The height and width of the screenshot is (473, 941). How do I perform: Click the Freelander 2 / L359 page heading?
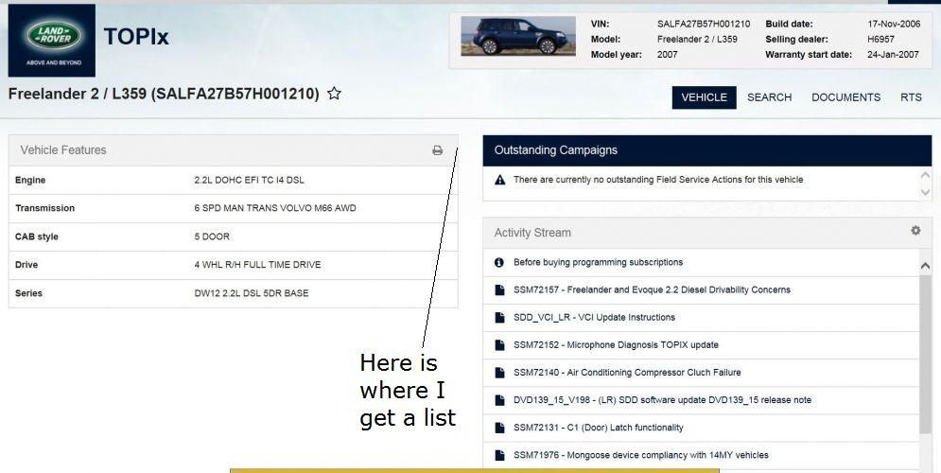pos(164,94)
